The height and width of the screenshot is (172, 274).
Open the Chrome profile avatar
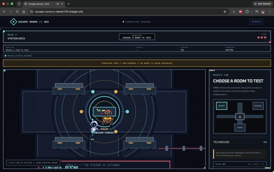[x=263, y=12]
